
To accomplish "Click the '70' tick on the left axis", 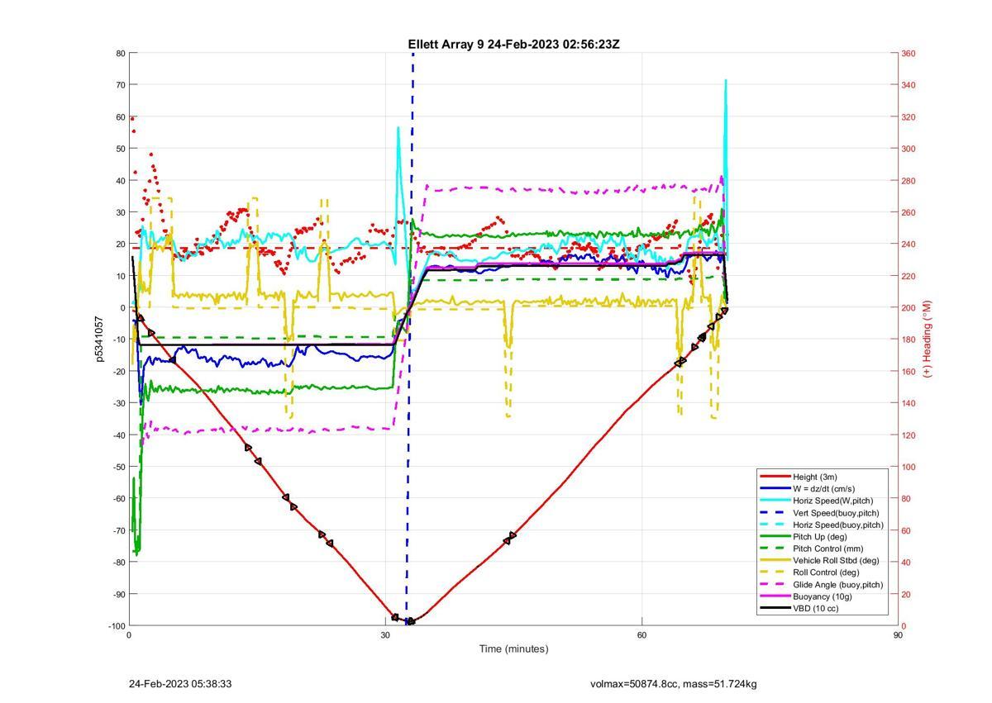I will (x=121, y=85).
